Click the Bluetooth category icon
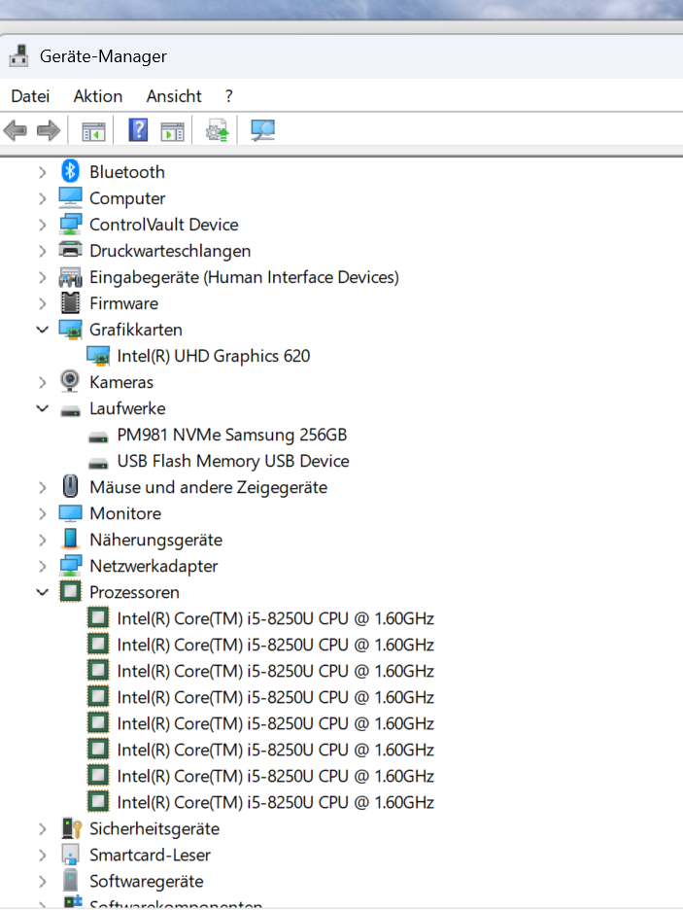 [x=70, y=171]
